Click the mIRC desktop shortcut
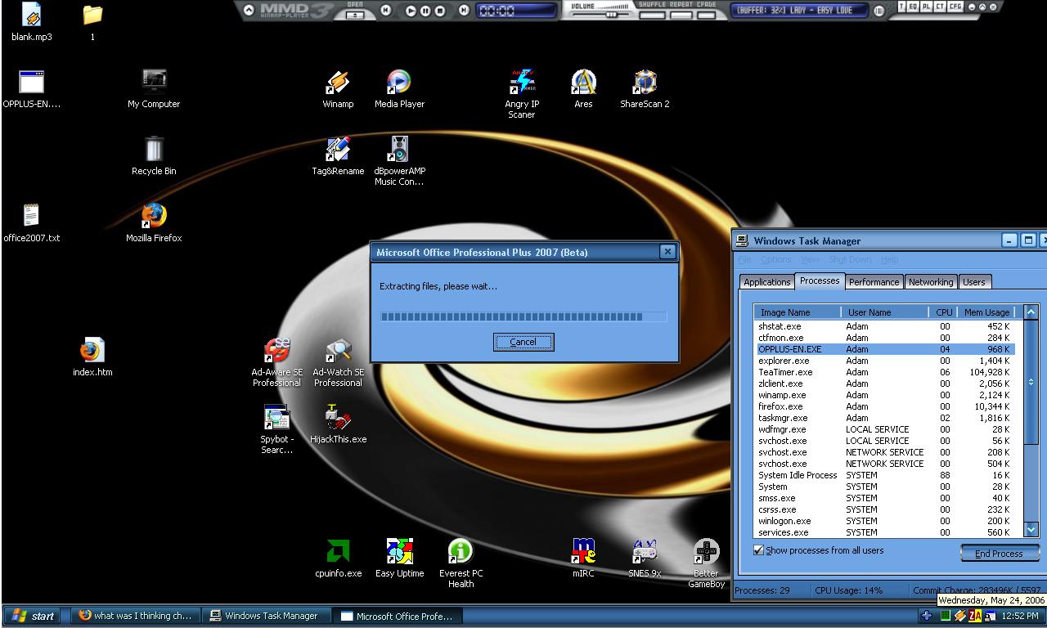The image size is (1047, 628). tap(583, 553)
